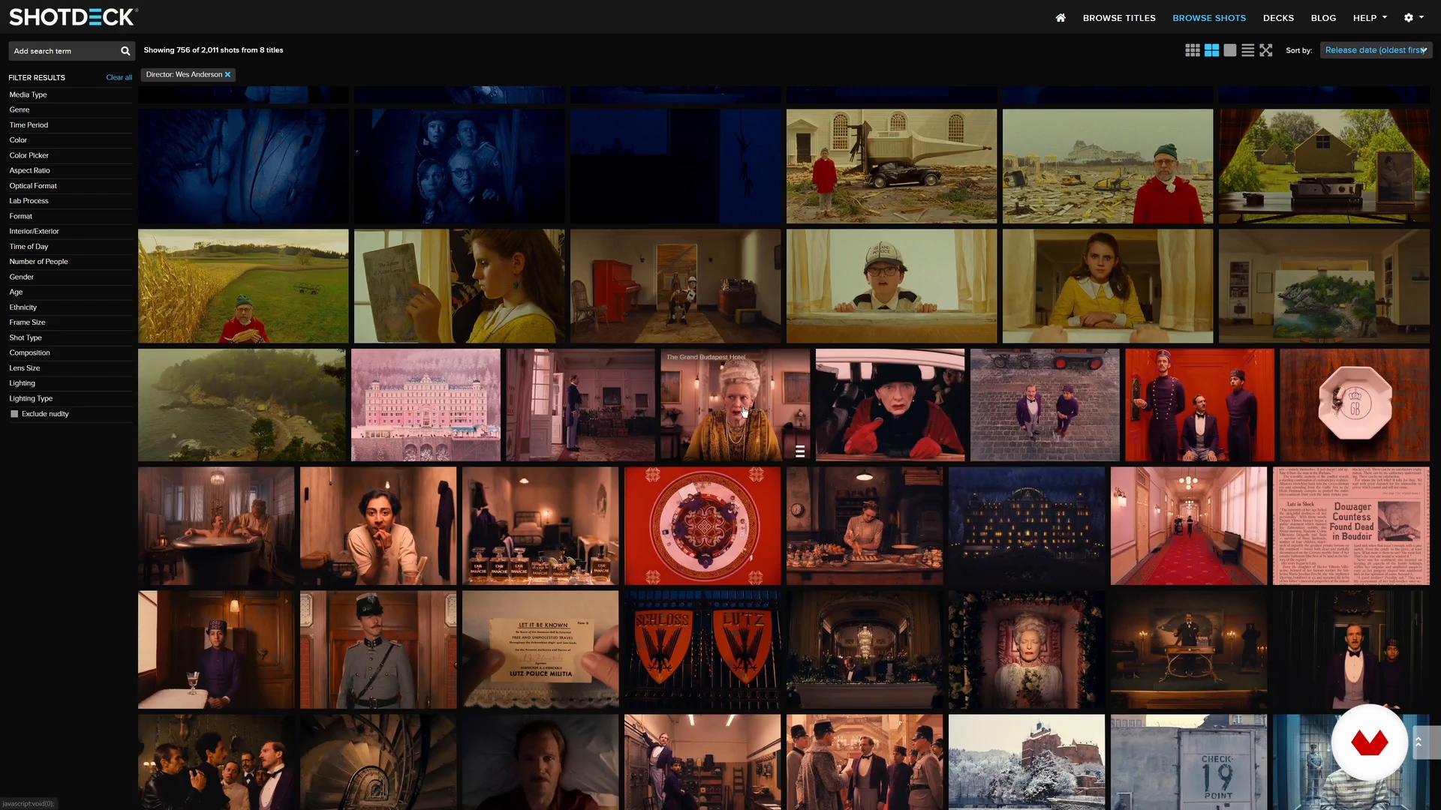Toggle the Exclude nudity checkbox

click(14, 414)
